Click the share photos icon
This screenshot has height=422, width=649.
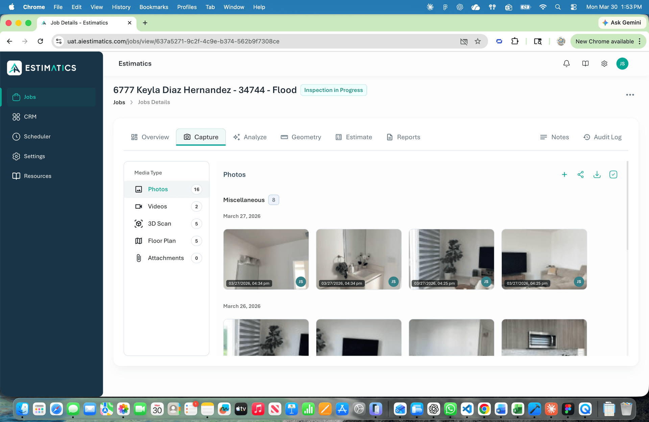(581, 175)
